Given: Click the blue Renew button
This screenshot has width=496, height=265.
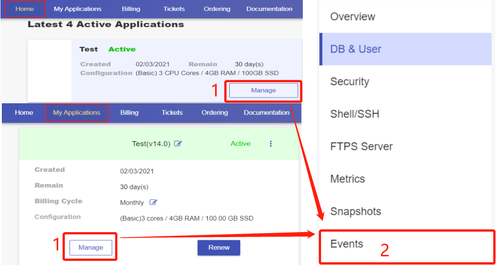Looking at the screenshot, I should [x=219, y=248].
